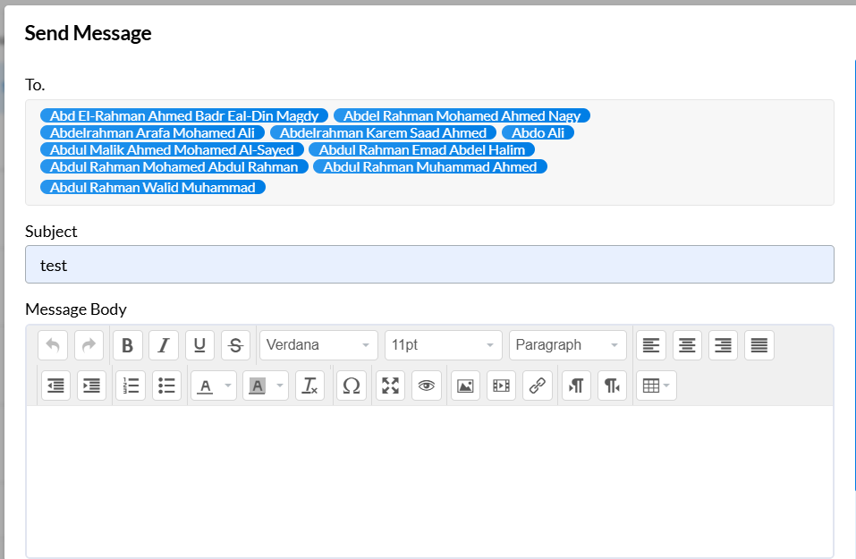Set left-to-right text direction

coord(577,386)
